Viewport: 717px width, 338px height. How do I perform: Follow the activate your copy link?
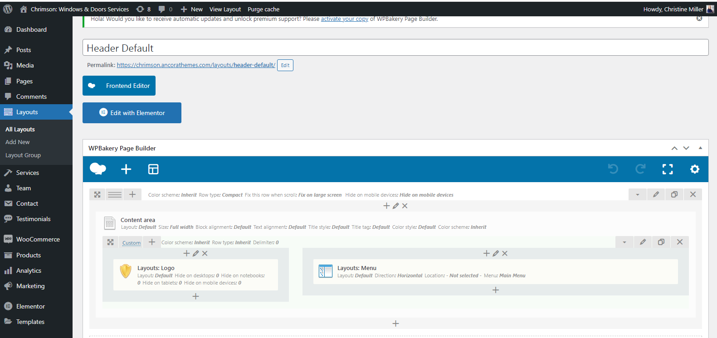(x=345, y=19)
